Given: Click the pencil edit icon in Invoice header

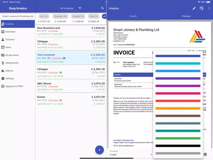Looking at the screenshot, I should (x=194, y=9).
